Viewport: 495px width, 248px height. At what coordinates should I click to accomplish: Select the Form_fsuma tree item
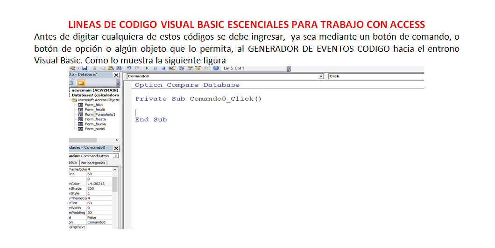(x=95, y=124)
